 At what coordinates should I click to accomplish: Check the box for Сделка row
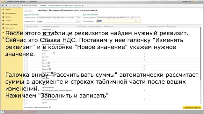click(27, 103)
